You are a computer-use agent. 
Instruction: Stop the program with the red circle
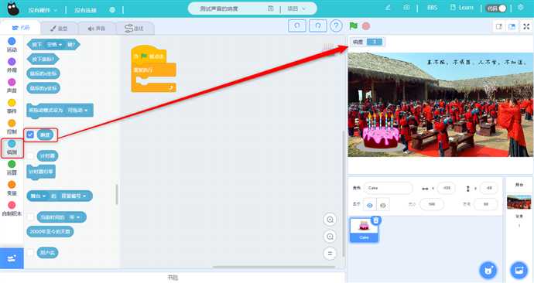(x=366, y=26)
